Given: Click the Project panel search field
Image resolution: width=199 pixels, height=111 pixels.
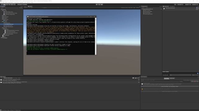Looking at the screenshot, I should 12,8.
